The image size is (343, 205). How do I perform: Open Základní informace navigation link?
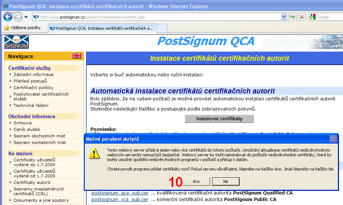pos(33,75)
